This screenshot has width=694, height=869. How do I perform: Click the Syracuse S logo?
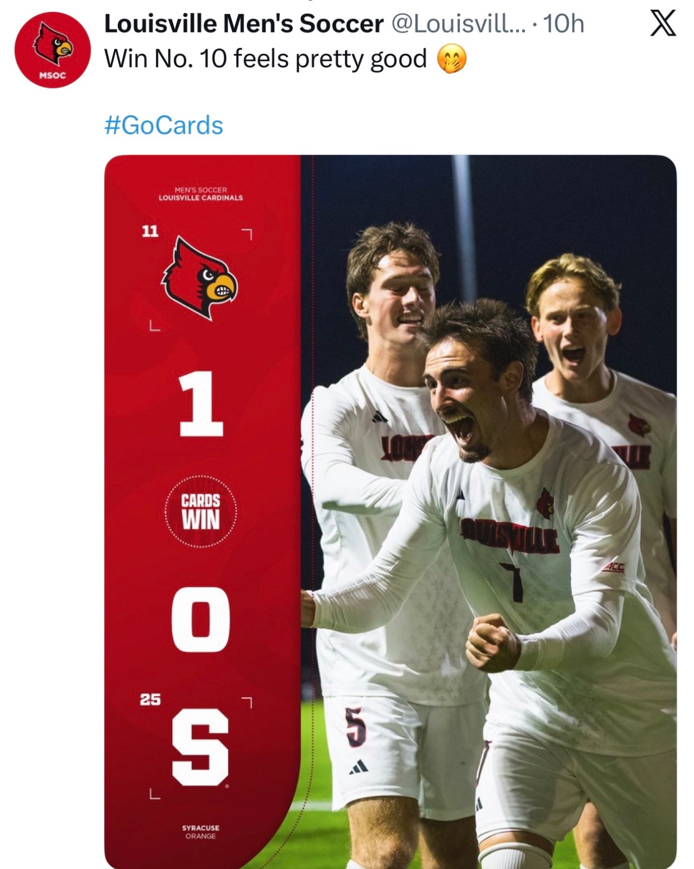[200, 748]
